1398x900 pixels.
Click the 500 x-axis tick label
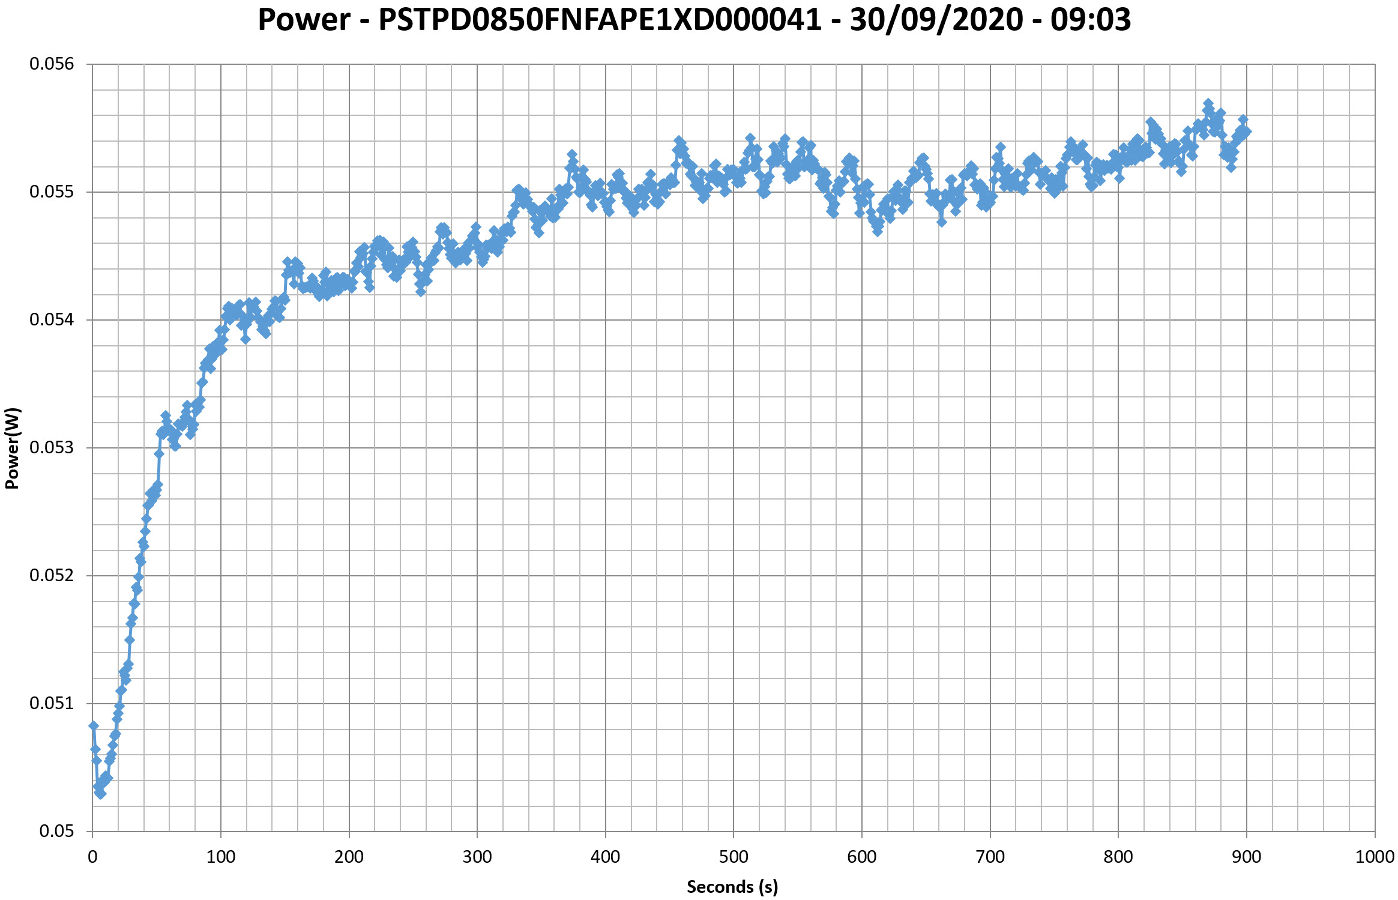pyautogui.click(x=734, y=857)
